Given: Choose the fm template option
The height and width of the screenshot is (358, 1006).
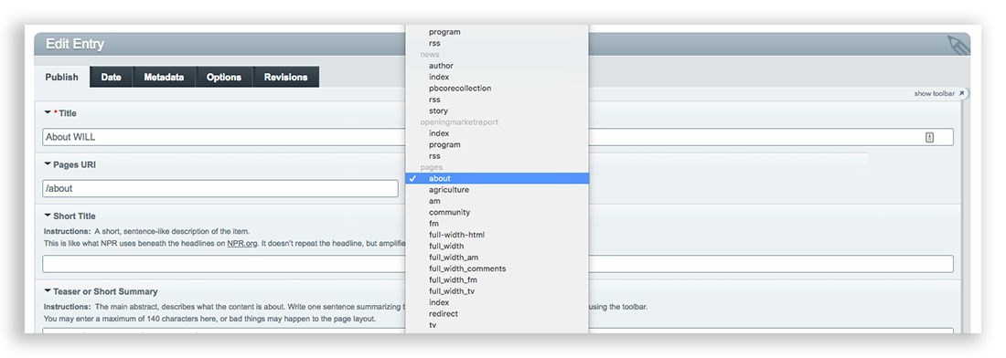Looking at the screenshot, I should point(498,224).
